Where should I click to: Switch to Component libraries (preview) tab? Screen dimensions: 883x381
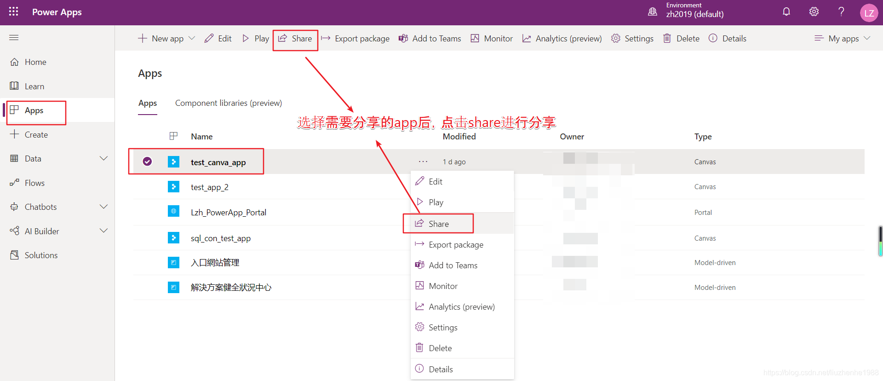point(229,103)
